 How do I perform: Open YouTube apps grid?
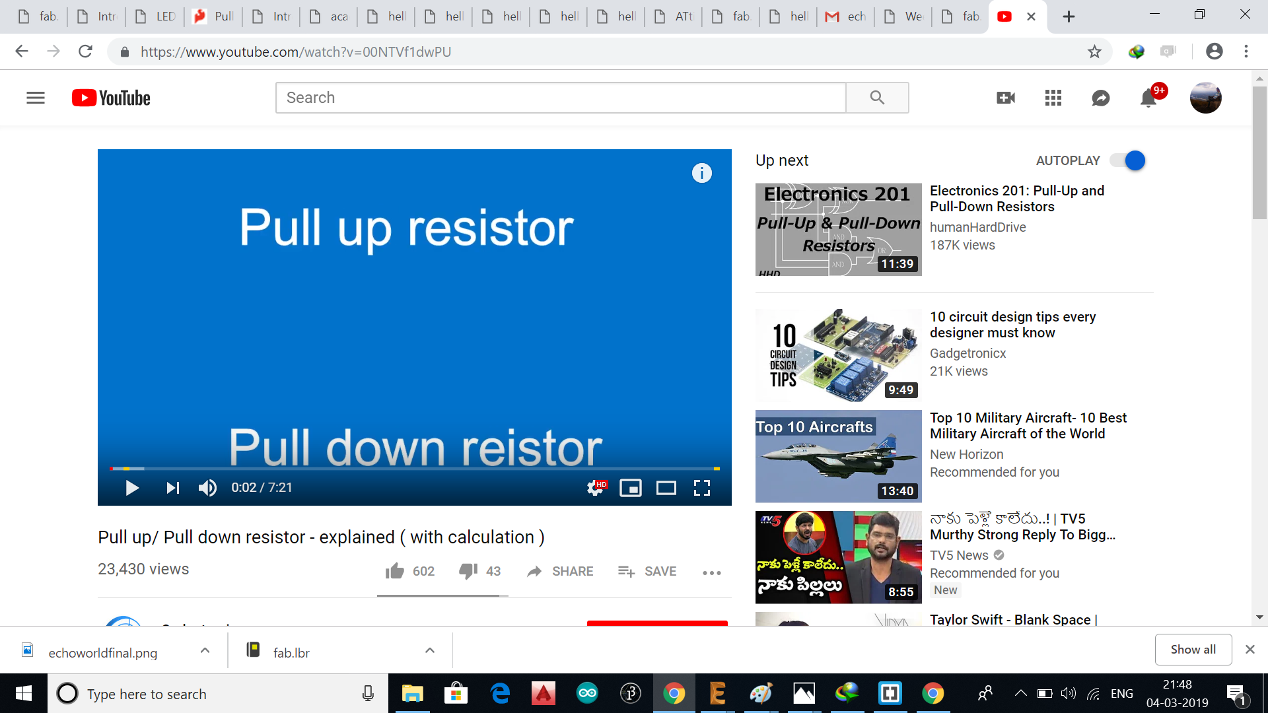(1053, 98)
